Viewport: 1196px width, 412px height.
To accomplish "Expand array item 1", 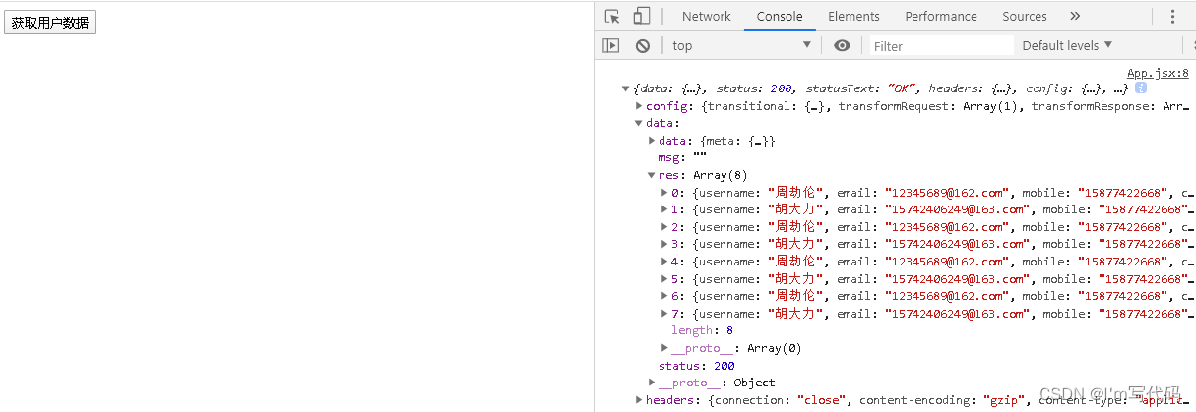I will [664, 209].
